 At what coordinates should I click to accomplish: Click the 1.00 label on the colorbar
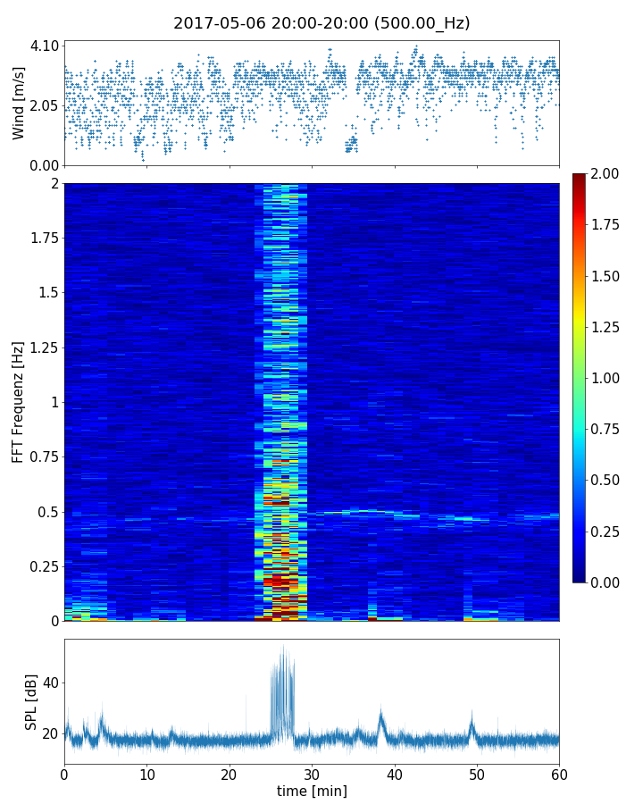pos(607,378)
